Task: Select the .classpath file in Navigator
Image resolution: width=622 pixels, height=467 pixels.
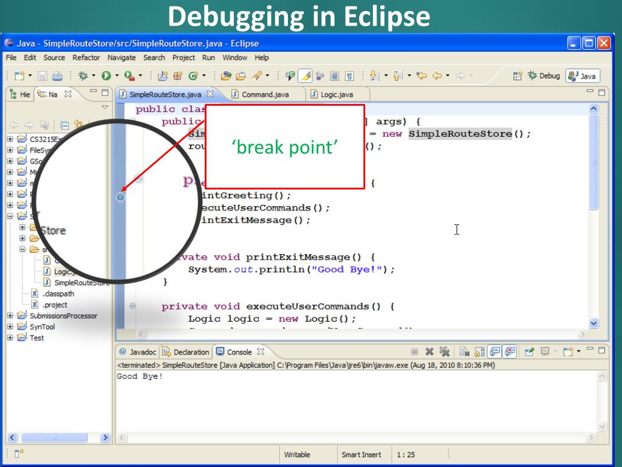Action: coord(53,294)
